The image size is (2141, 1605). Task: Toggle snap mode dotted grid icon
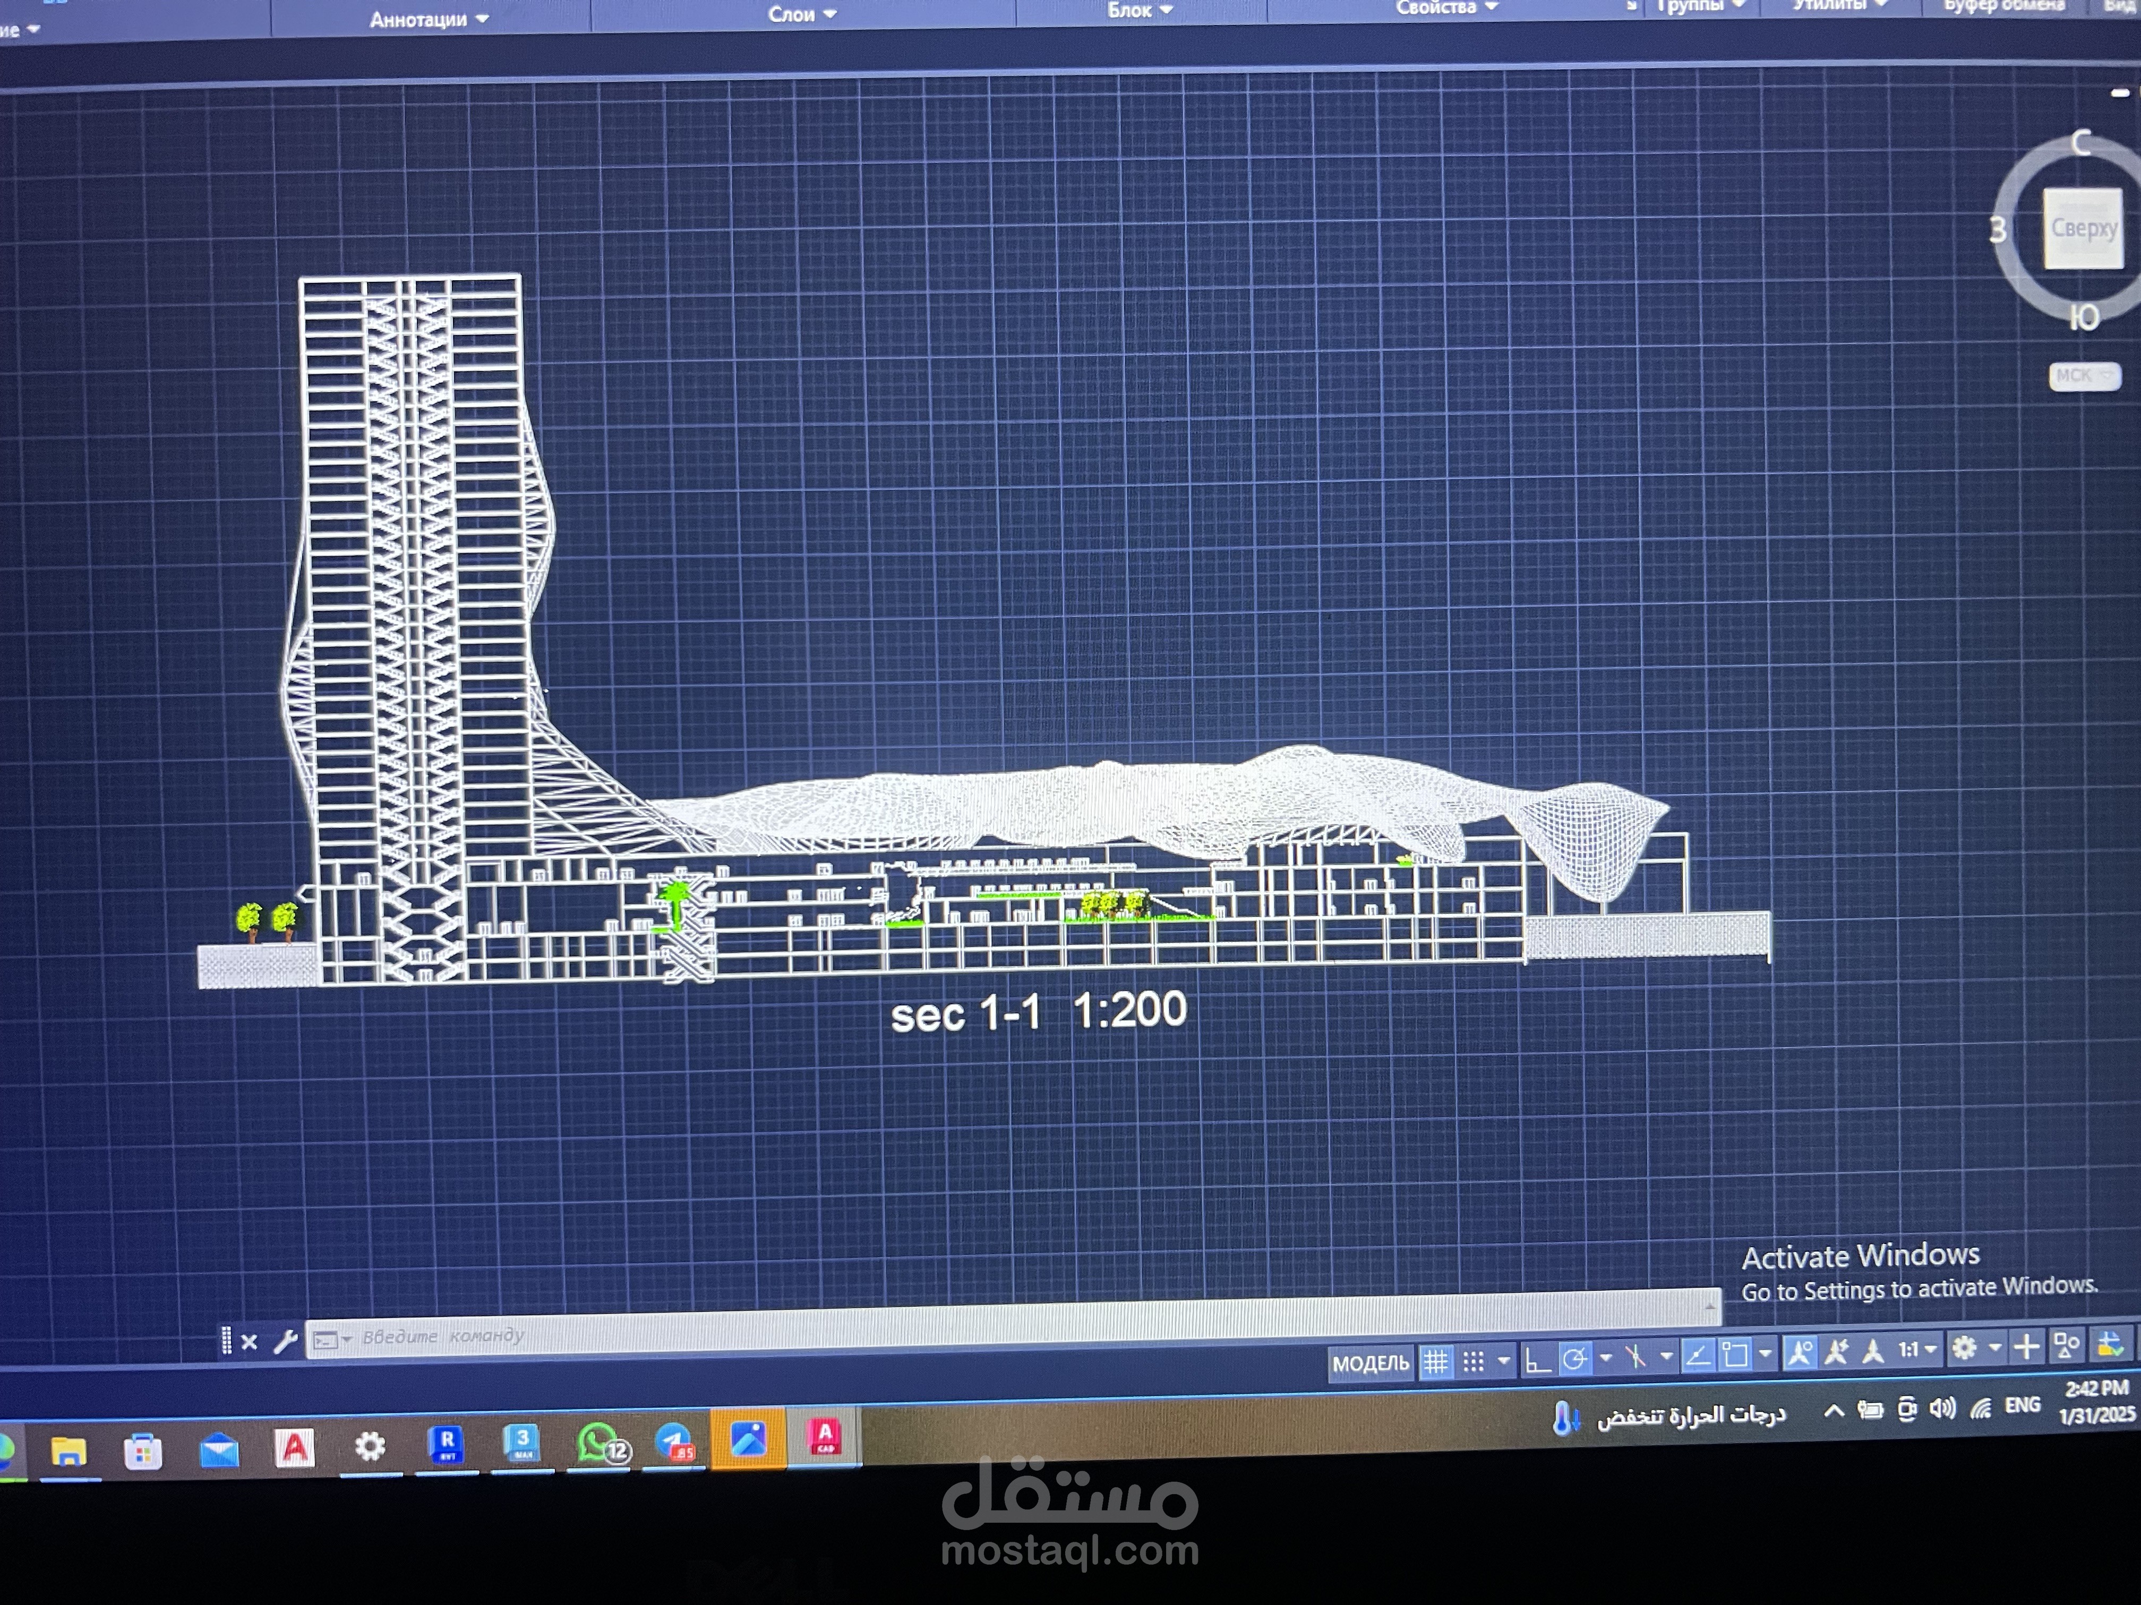click(1473, 1362)
